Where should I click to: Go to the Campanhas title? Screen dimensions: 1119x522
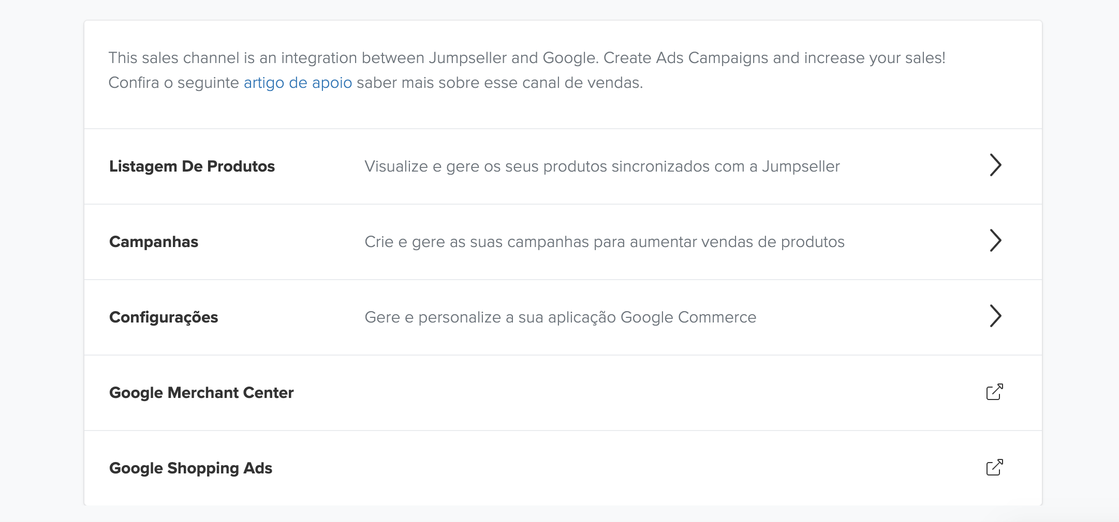pos(154,242)
